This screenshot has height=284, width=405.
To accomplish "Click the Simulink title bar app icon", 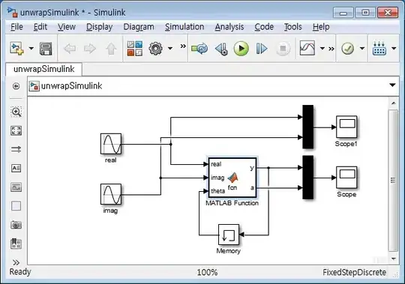I will (13, 12).
